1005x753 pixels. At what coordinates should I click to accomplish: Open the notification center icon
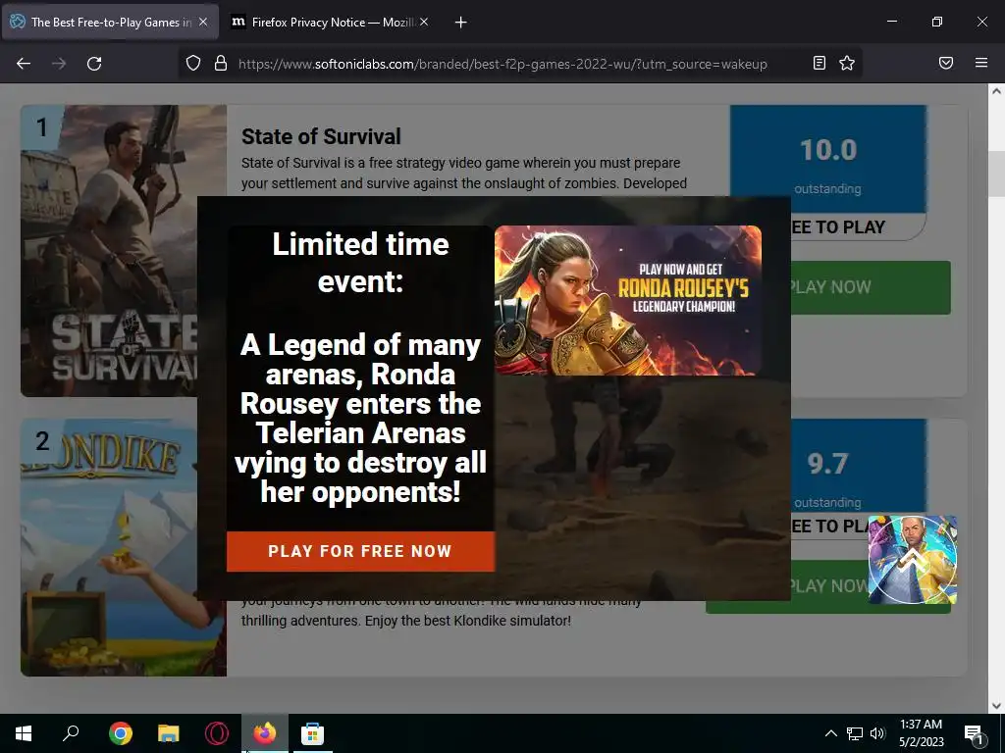(975, 733)
